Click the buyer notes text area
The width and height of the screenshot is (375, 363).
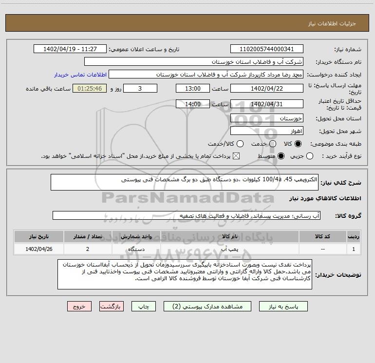pos(185,274)
